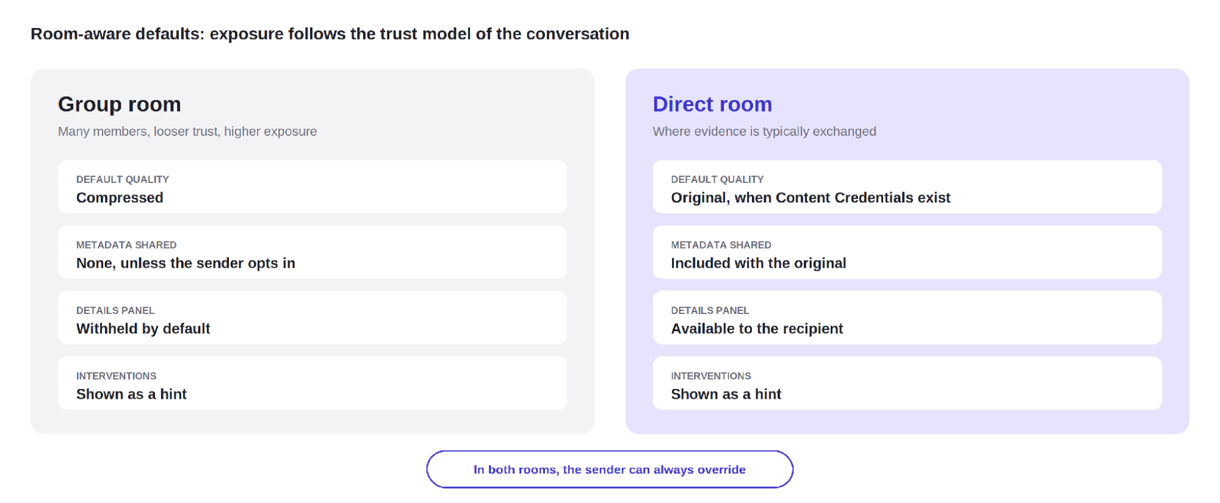Click "Many members, looser trust, higher exposure"
Image resolution: width=1220 pixels, height=503 pixels.
tap(187, 132)
